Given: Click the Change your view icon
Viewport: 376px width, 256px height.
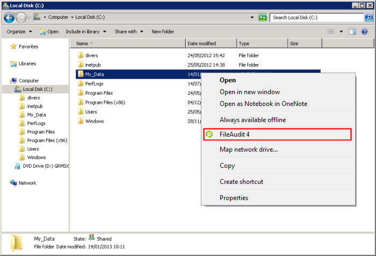Looking at the screenshot, I should pos(331,32).
